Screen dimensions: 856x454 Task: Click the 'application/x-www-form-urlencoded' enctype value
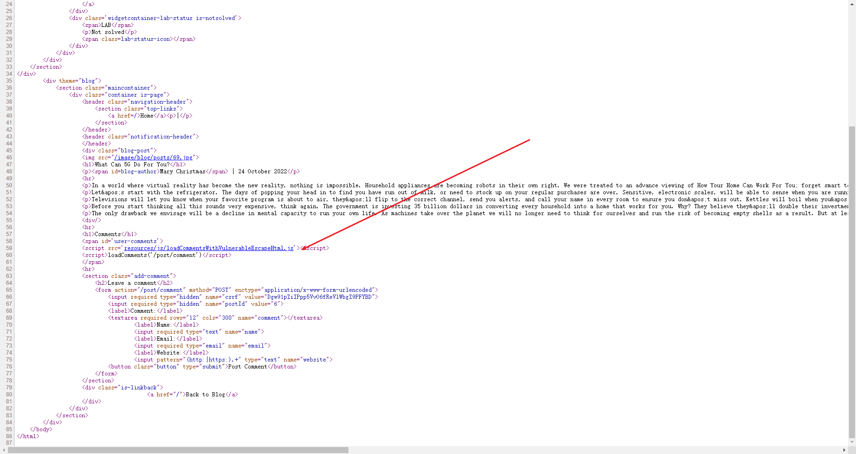318,290
